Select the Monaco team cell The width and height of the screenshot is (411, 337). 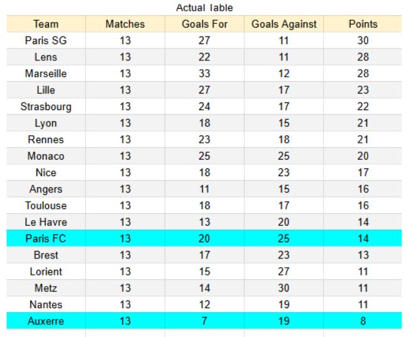[x=46, y=156]
